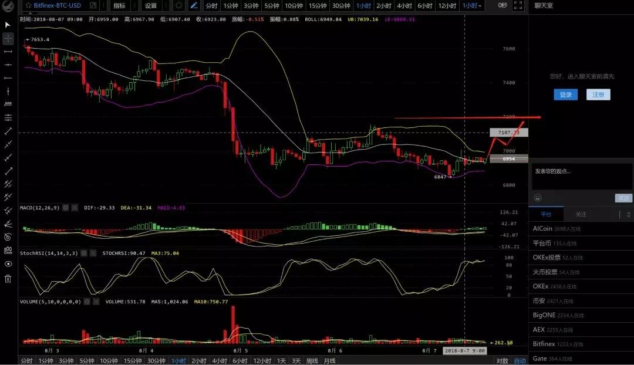Click the AICoin logo icon
The height and width of the screenshot is (365, 634).
click(x=8, y=6)
